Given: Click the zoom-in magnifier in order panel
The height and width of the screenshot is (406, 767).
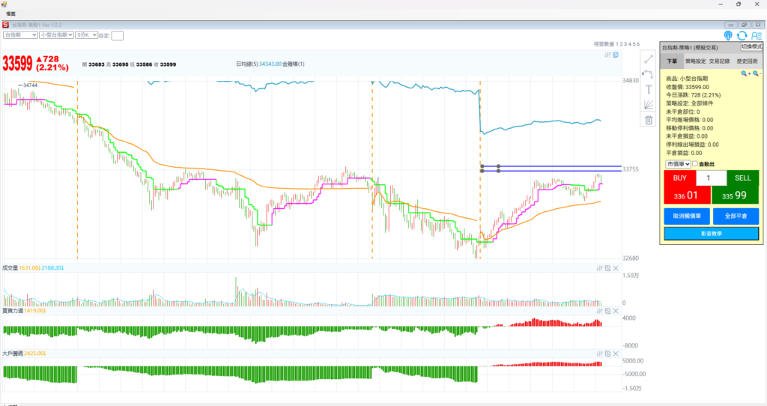Looking at the screenshot, I should [x=745, y=73].
